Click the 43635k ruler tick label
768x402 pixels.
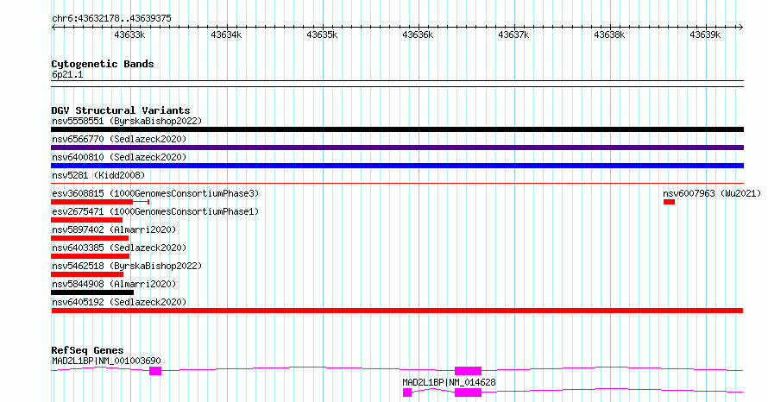coord(322,35)
